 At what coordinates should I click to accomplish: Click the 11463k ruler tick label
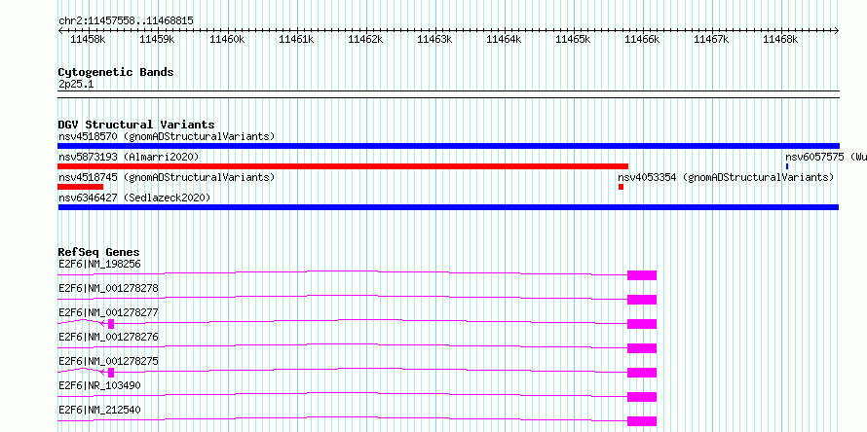434,39
